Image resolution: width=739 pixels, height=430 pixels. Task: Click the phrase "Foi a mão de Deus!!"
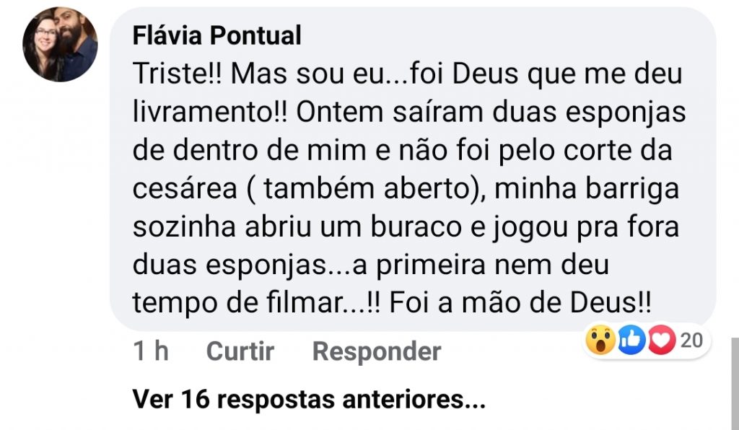coord(520,303)
